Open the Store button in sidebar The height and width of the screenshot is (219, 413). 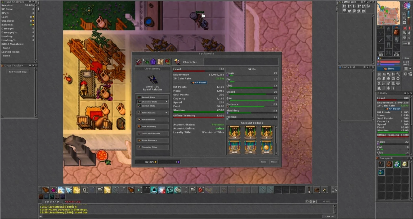click(389, 69)
